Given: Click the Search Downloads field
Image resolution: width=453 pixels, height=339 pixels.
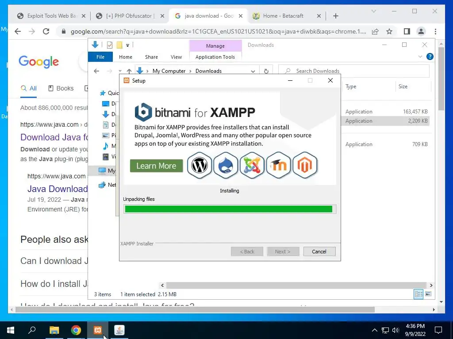Looking at the screenshot, I should coord(354,71).
